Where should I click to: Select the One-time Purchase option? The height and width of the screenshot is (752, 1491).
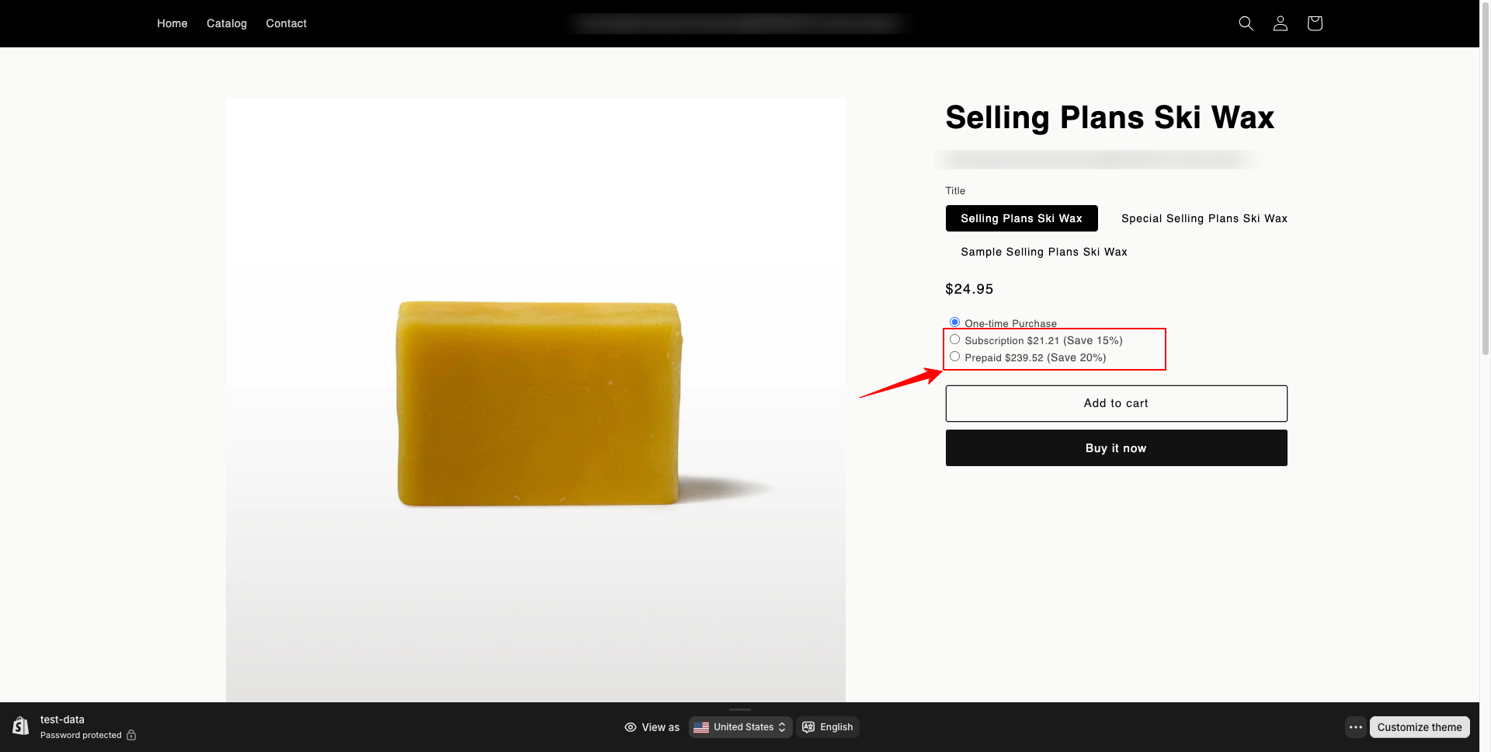coord(954,322)
